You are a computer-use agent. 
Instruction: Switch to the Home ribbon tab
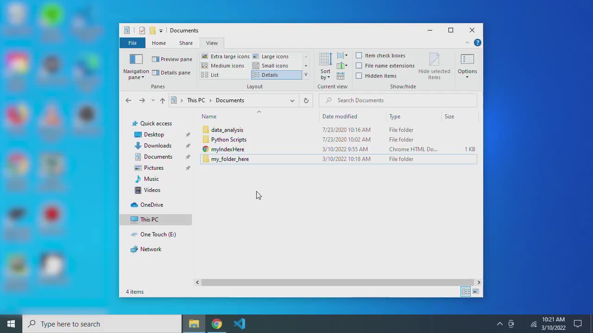159,43
